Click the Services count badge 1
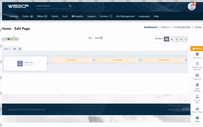 (111, 16)
